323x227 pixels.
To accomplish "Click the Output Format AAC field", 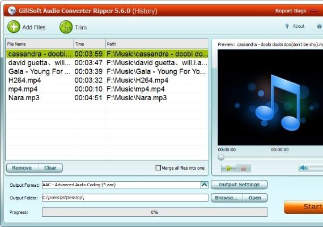I will [x=121, y=185].
